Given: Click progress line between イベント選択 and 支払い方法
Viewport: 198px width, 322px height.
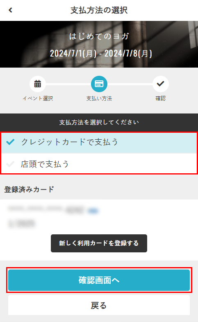Looking at the screenshot, I should (68, 84).
